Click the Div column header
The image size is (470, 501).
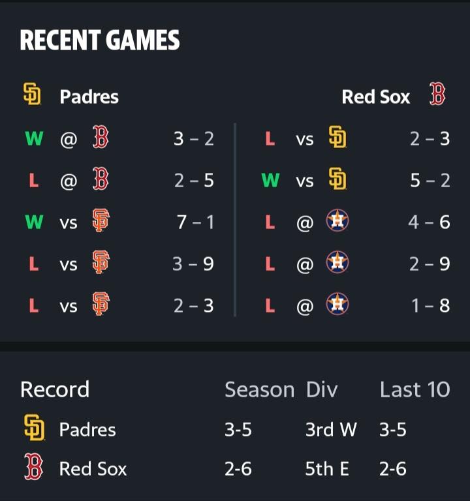click(322, 389)
